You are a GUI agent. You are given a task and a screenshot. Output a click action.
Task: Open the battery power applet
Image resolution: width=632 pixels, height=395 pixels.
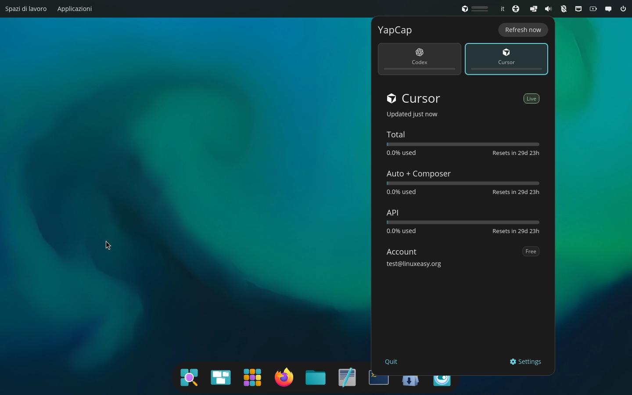click(594, 9)
